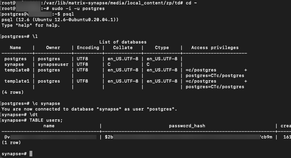This screenshot has width=291, height=158.
Task: Click the 'sudo -i -u postgres' command
Action: tap(78, 8)
